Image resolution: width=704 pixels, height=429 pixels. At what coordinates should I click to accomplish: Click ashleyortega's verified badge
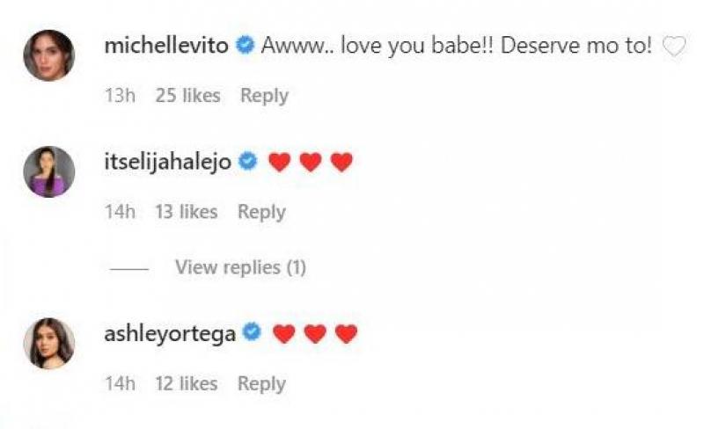[x=252, y=334]
